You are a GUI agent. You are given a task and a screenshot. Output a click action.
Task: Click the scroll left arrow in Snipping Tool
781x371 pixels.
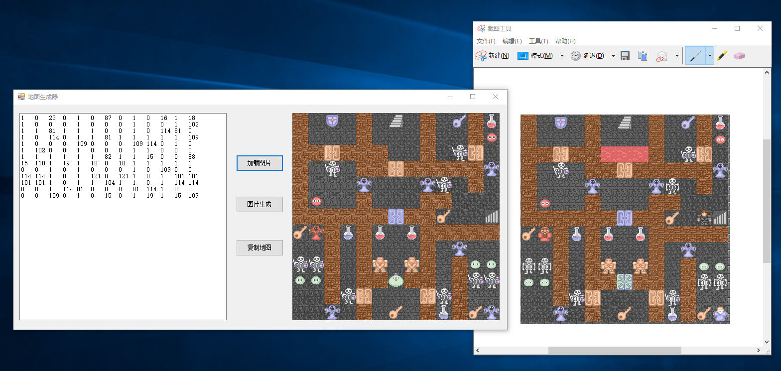pos(478,351)
